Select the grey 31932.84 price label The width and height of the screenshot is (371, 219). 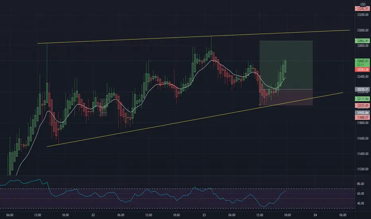pos(362,113)
